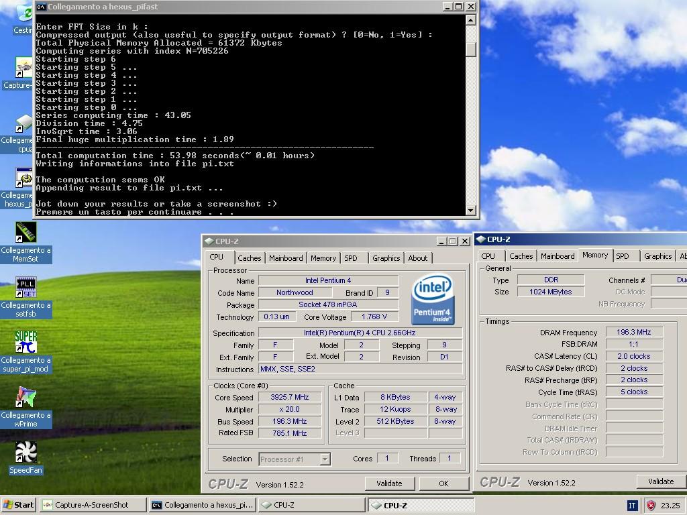Click the Bus Speed 196.3 MHz value

290,421
